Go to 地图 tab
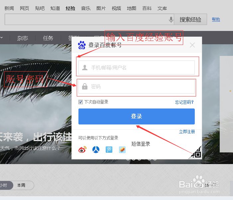 [x=132, y=8]
